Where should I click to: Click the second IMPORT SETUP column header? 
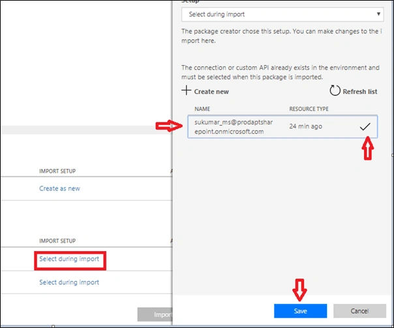57,241
